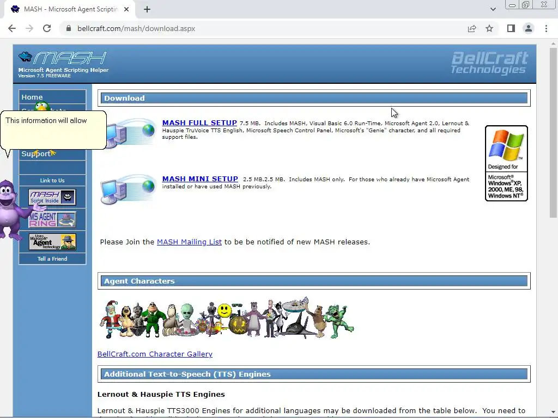
Task: Click Lernout & Hauspie TTS Engines subheading
Action: [x=161, y=394]
